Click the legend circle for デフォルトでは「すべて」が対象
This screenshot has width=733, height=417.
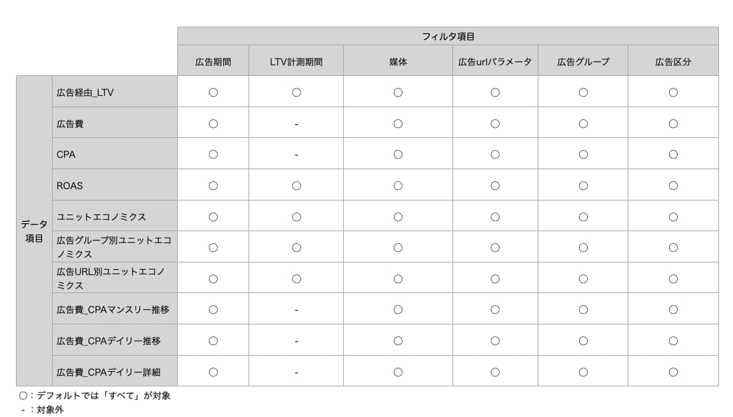[x=23, y=396]
